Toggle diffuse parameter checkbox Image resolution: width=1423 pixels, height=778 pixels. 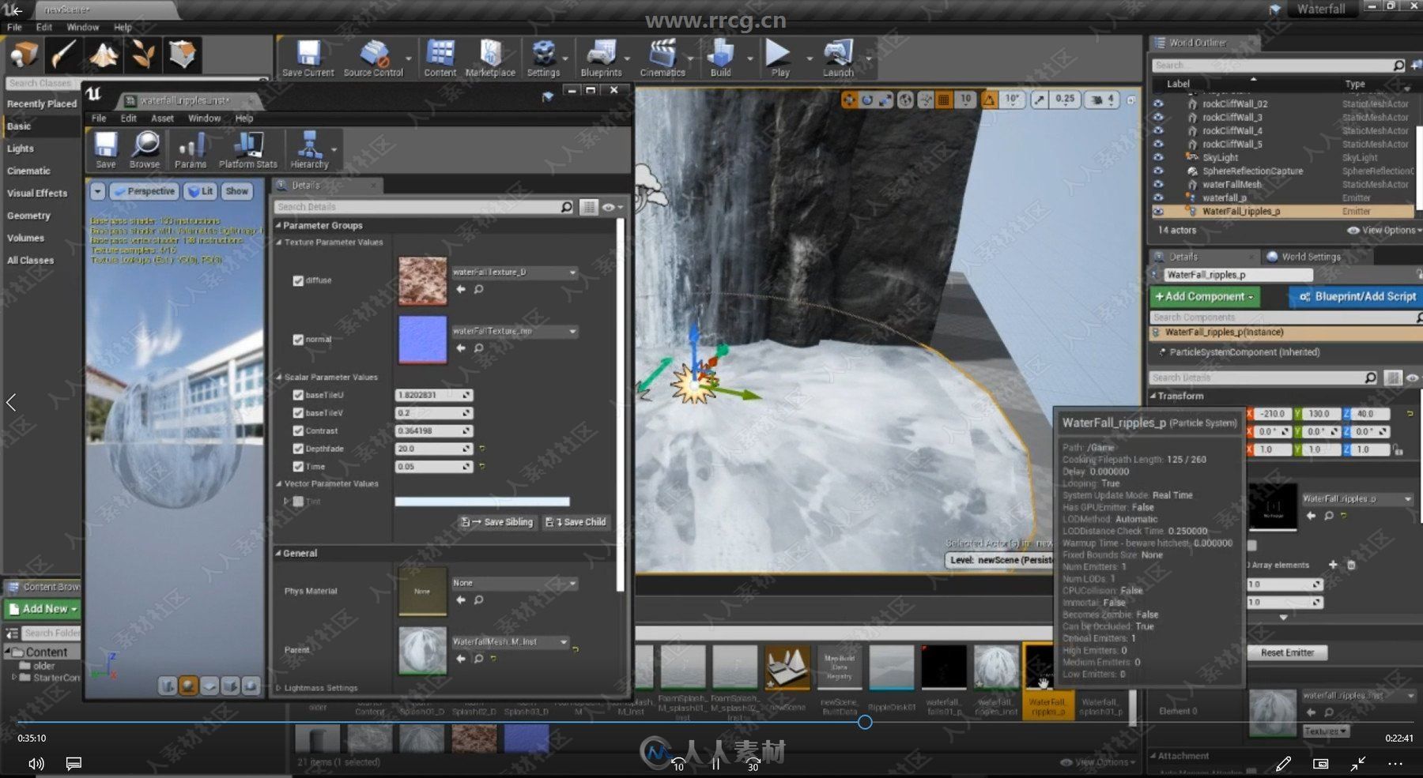[x=298, y=280]
